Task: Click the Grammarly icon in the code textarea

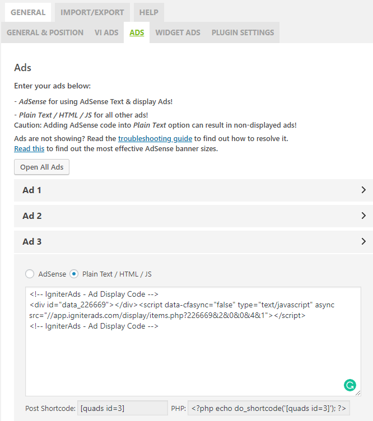Action: [350, 385]
